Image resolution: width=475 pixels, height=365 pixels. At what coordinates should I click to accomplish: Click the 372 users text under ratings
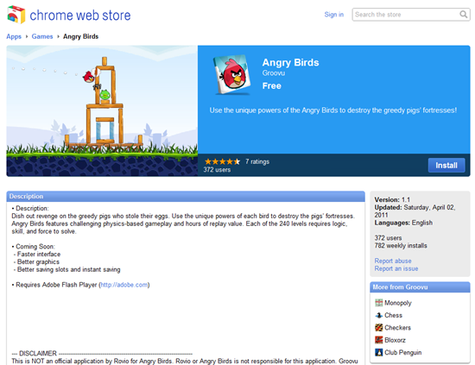(217, 170)
